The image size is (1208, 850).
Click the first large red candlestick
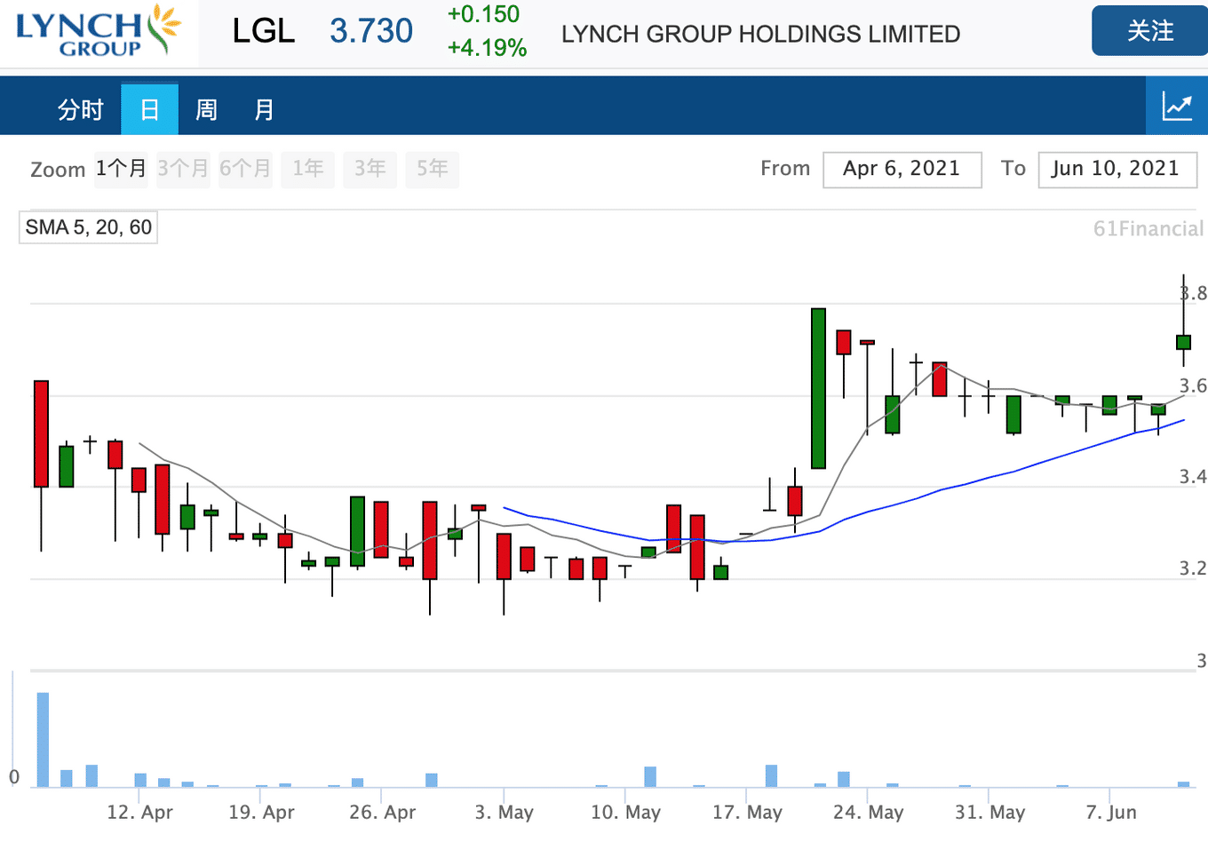[41, 433]
